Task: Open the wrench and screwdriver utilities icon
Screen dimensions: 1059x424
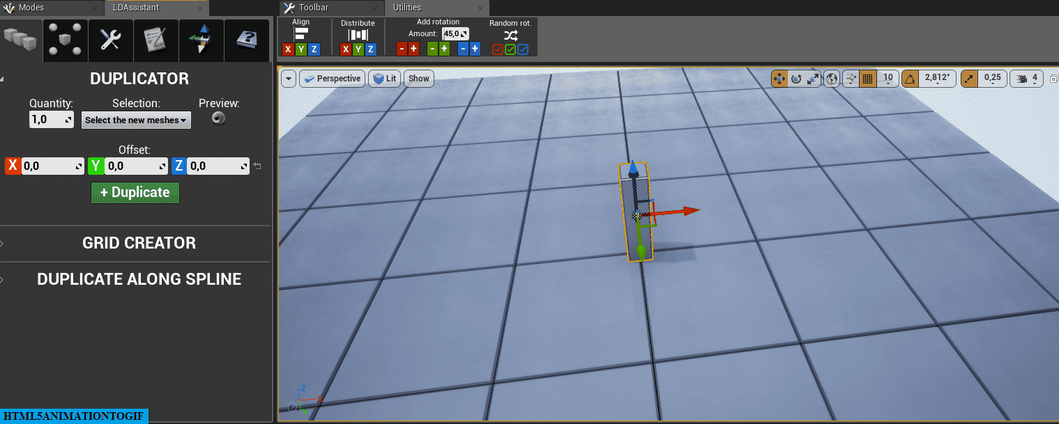Action: click(x=111, y=40)
